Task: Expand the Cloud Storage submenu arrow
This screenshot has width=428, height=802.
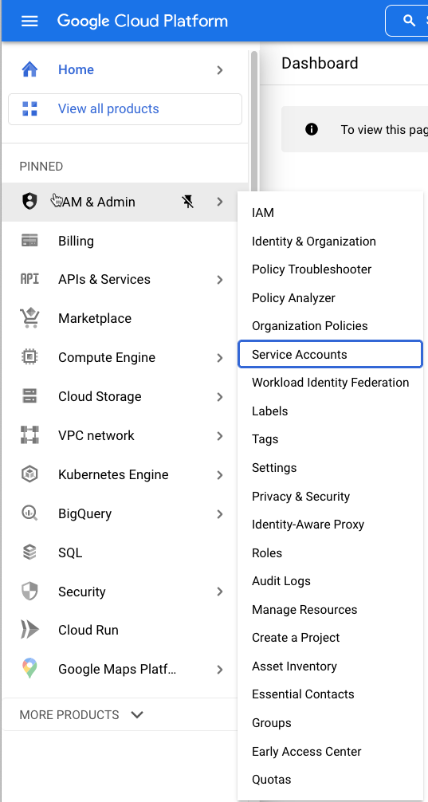Action: (220, 397)
